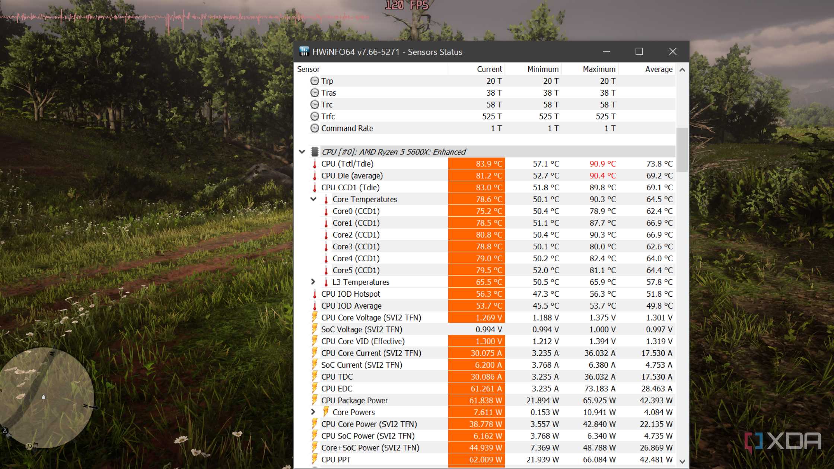Click the Sensor column header
Image resolution: width=834 pixels, height=469 pixels.
[x=371, y=69]
